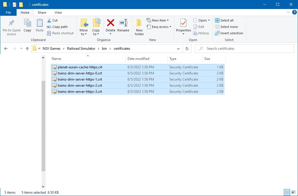
Task: Switch to the View ribbon tab
Action: point(58,13)
